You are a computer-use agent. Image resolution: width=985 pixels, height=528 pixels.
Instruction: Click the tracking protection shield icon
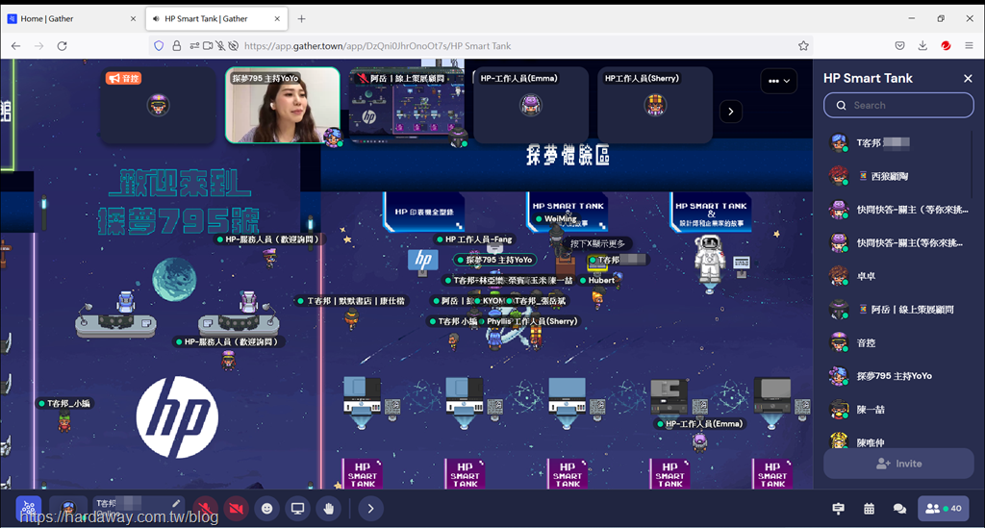coord(159,46)
